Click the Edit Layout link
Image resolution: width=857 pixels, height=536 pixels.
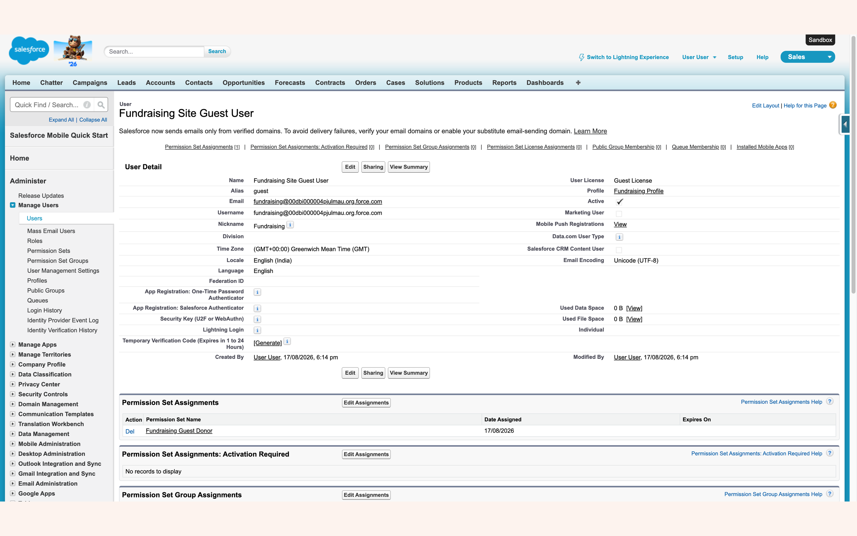[x=765, y=106]
